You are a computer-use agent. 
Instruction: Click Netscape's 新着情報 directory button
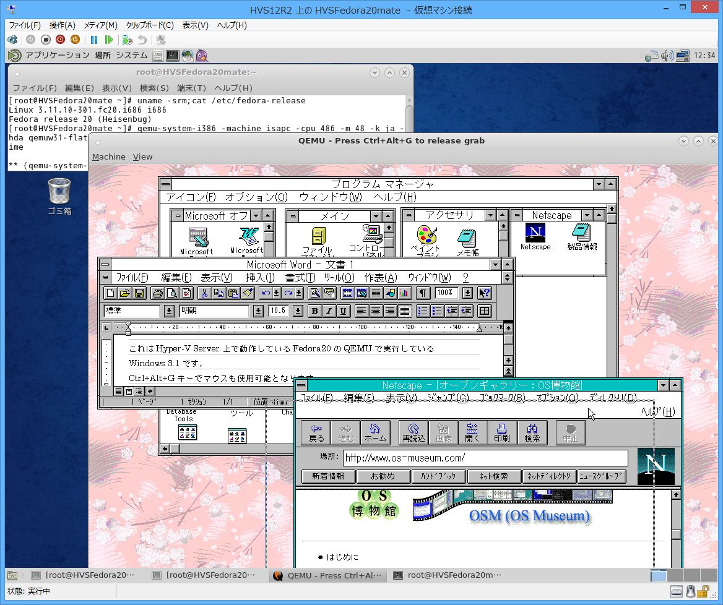[x=328, y=476]
